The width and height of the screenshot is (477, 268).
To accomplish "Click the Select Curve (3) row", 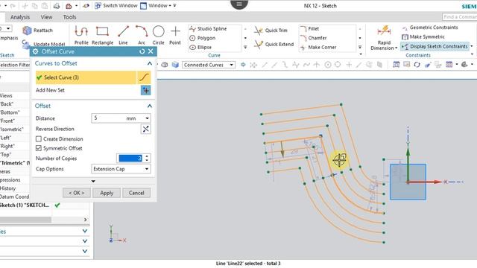I will pyautogui.click(x=86, y=77).
